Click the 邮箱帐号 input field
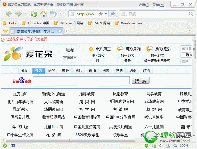The height and width of the screenshot is (149, 197). (x=186, y=48)
